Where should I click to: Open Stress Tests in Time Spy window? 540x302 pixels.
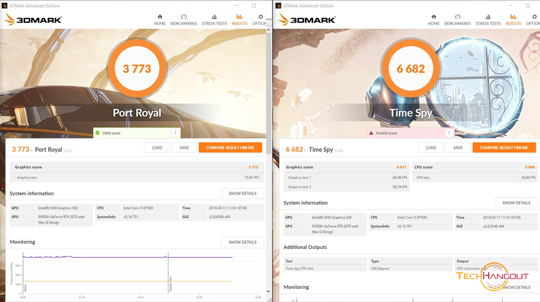coord(488,19)
